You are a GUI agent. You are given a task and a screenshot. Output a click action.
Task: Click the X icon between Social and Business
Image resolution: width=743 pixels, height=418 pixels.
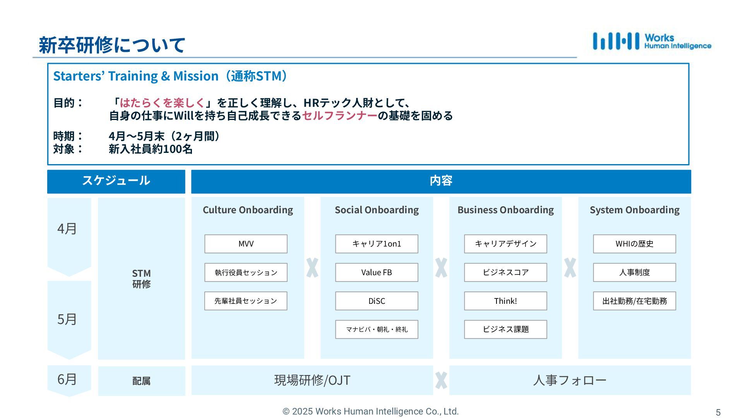click(441, 267)
